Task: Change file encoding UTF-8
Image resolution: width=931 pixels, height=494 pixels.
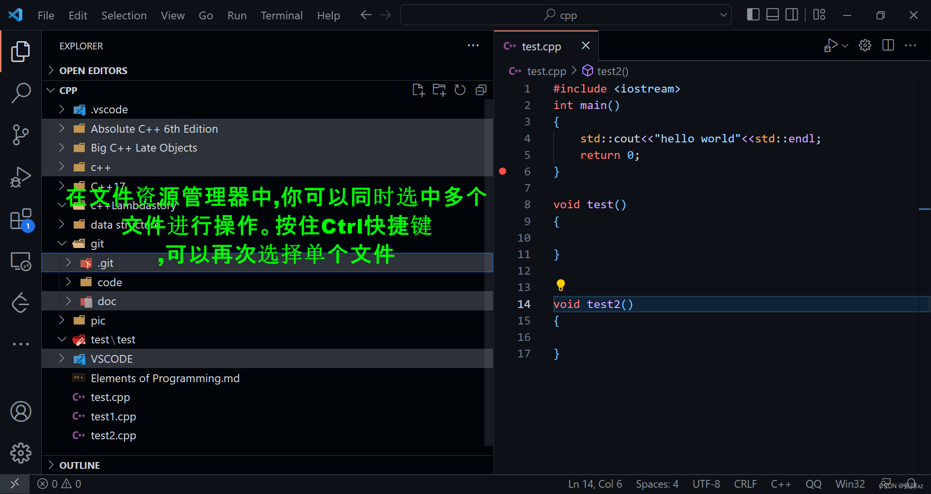Action: (x=706, y=484)
